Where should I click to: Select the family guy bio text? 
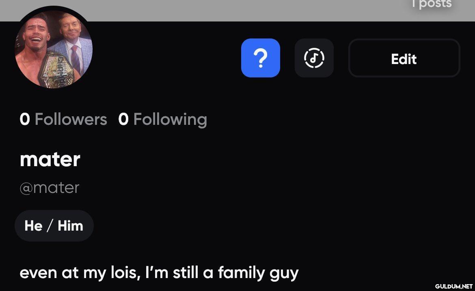(x=159, y=273)
